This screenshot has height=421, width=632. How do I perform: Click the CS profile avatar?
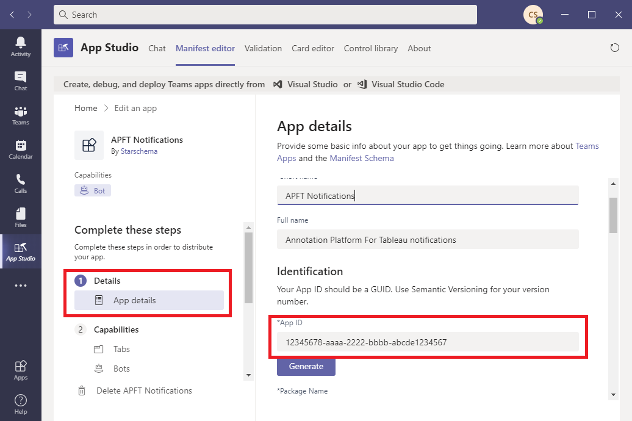[x=533, y=15]
